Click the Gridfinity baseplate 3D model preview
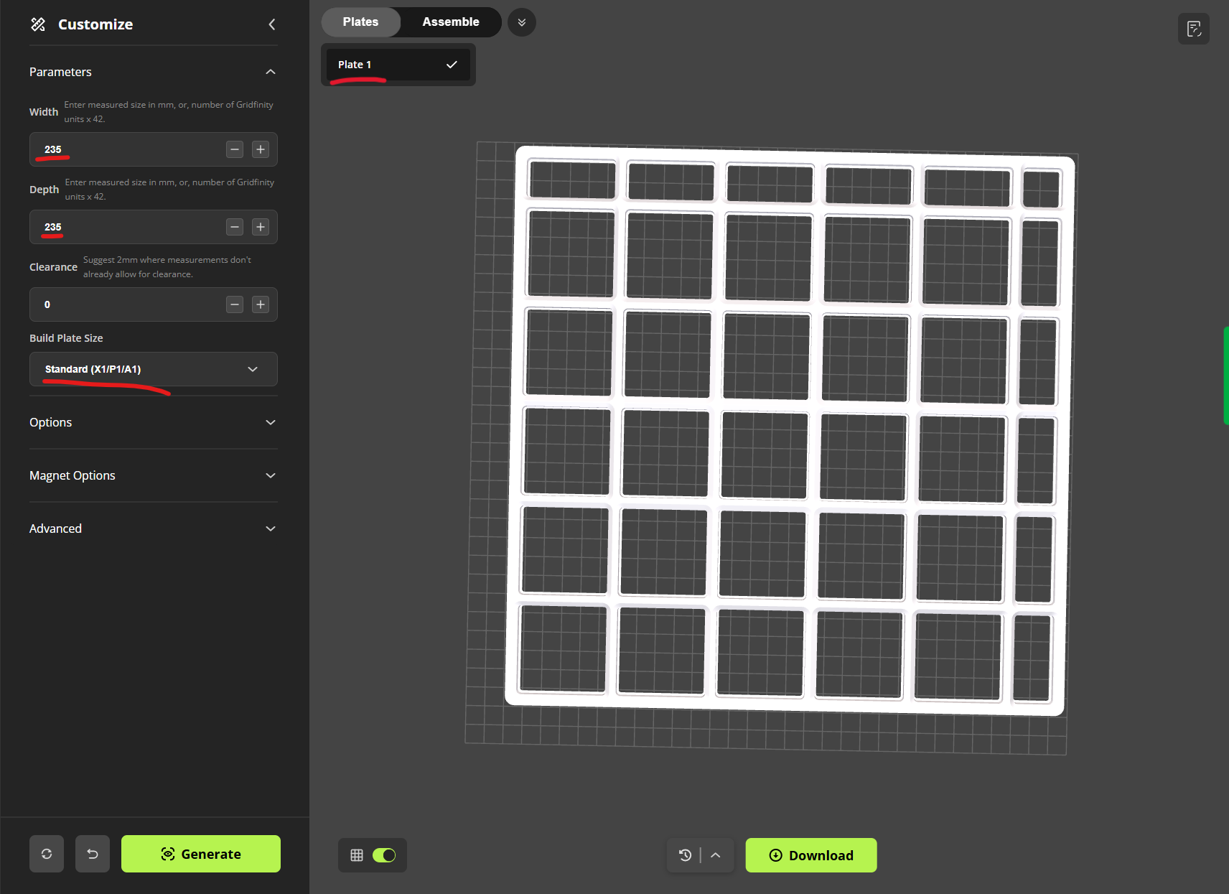The height and width of the screenshot is (894, 1229). (790, 431)
